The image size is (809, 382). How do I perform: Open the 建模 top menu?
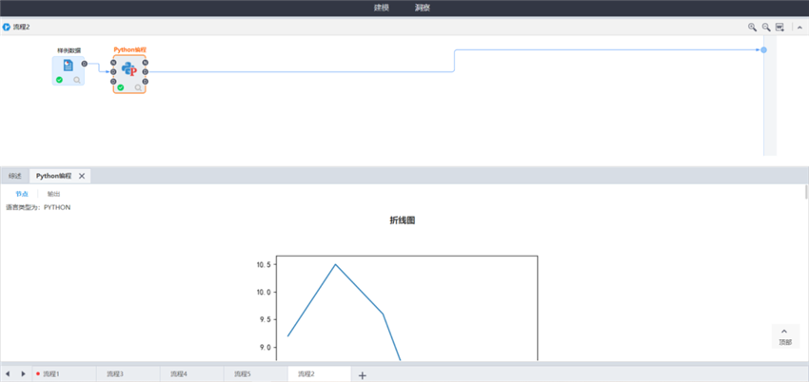381,8
